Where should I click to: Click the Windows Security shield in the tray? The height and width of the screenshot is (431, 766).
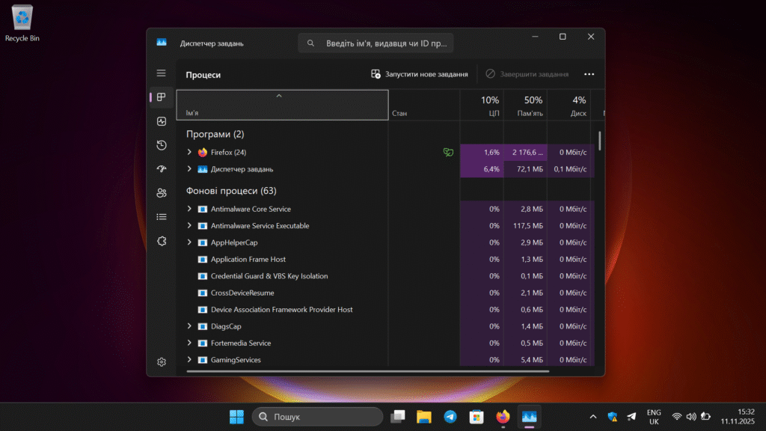pos(613,416)
